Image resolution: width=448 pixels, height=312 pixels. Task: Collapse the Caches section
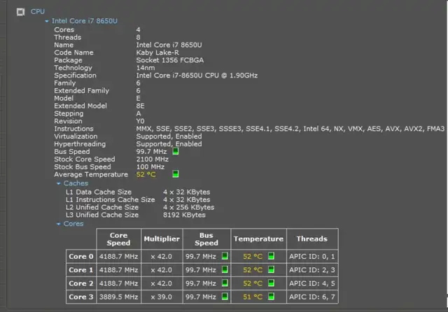coord(59,183)
